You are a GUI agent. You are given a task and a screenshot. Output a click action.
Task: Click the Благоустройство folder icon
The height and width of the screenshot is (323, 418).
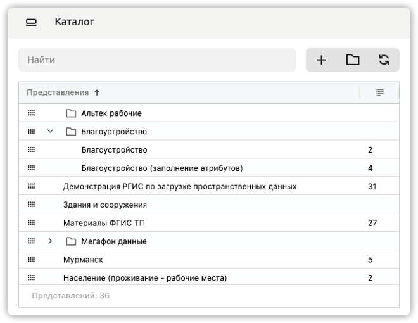(x=71, y=131)
